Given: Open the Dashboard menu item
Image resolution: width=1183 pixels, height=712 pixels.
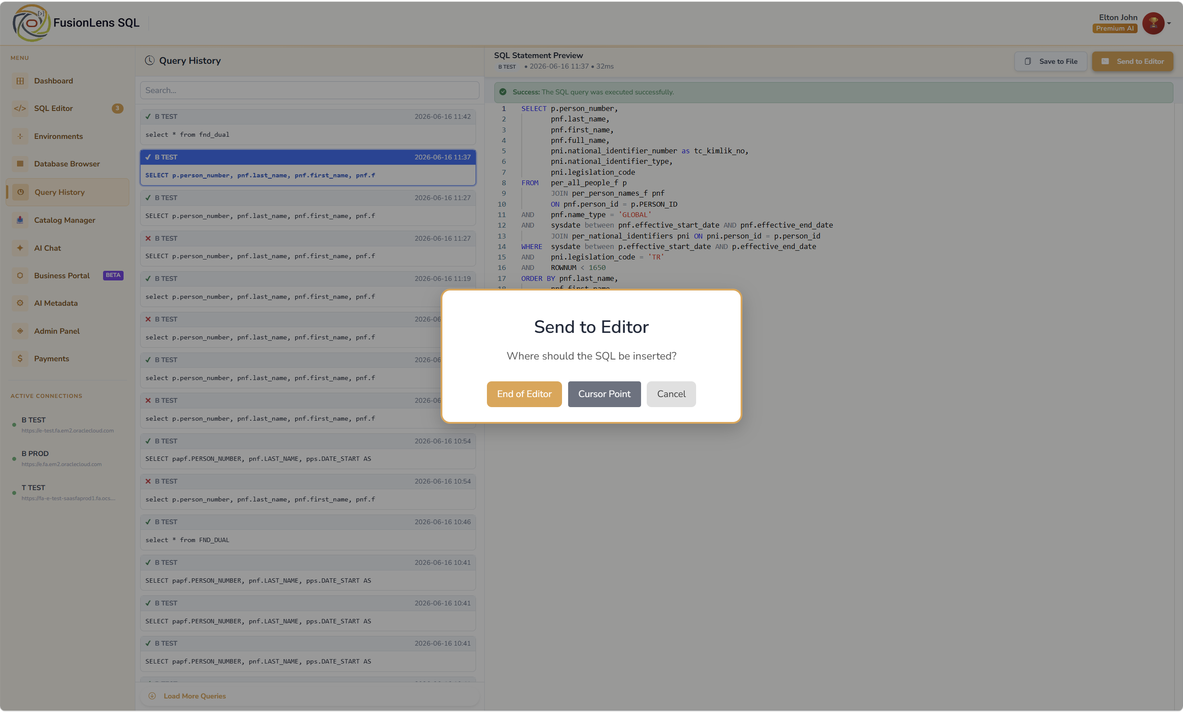Looking at the screenshot, I should click(x=68, y=81).
